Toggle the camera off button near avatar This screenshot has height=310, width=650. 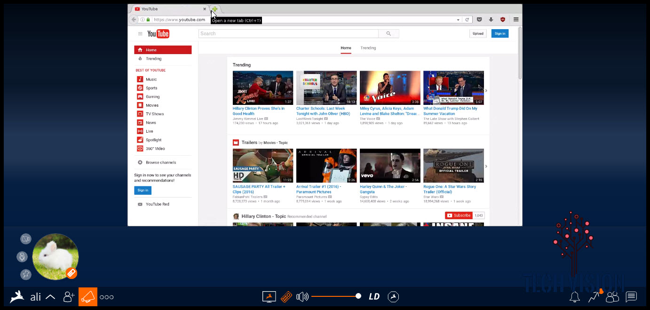(x=26, y=239)
